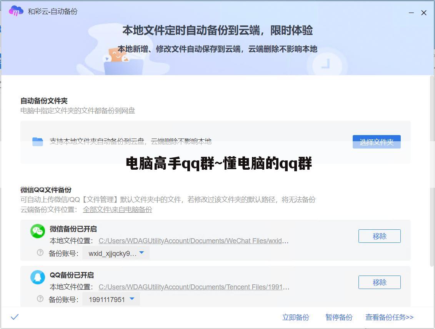435x329 pixels.
Task: Open 查看备份任务>> link
Action: pyautogui.click(x=389, y=317)
